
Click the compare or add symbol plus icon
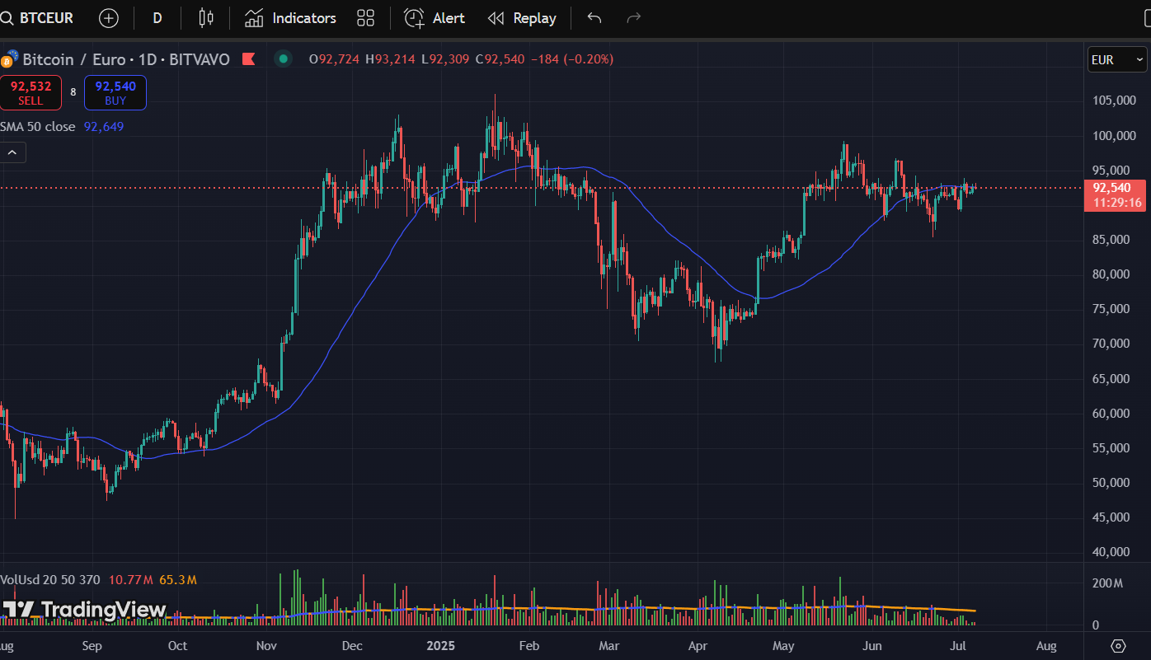[109, 18]
